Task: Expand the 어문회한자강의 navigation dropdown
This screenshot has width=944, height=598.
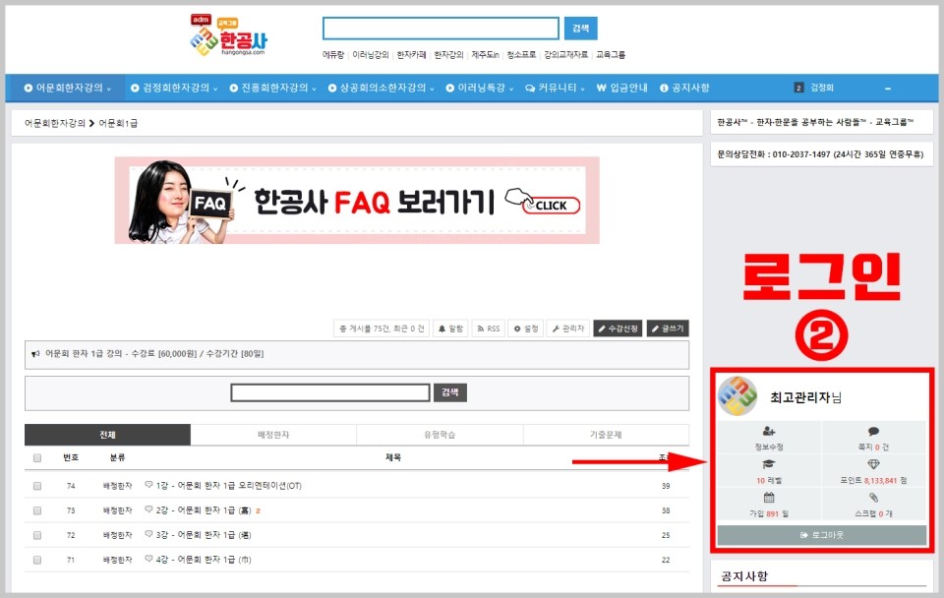Action: (x=68, y=88)
